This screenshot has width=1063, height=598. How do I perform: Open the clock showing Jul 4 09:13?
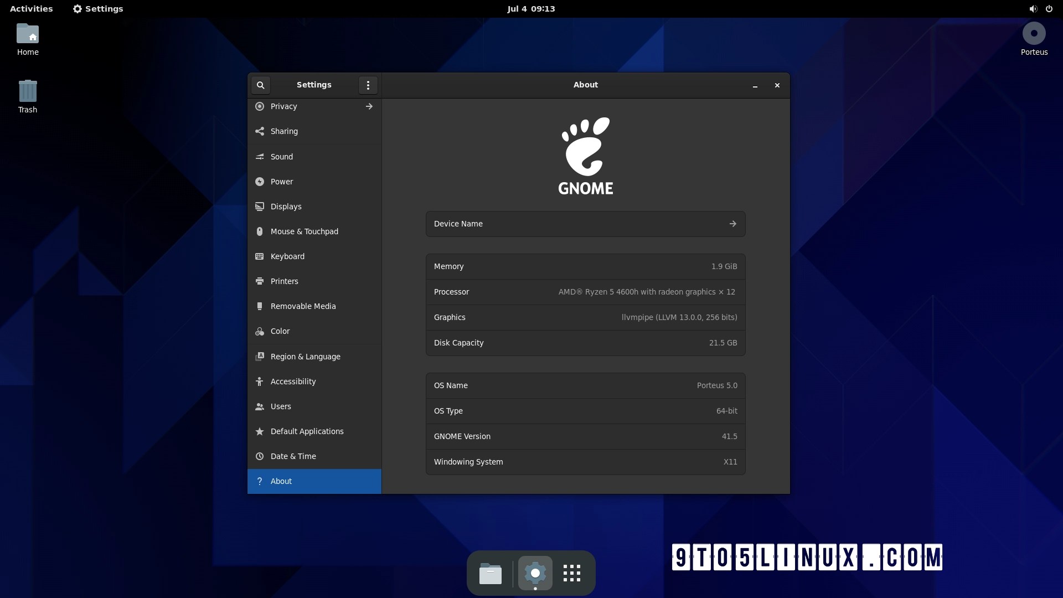tap(530, 9)
